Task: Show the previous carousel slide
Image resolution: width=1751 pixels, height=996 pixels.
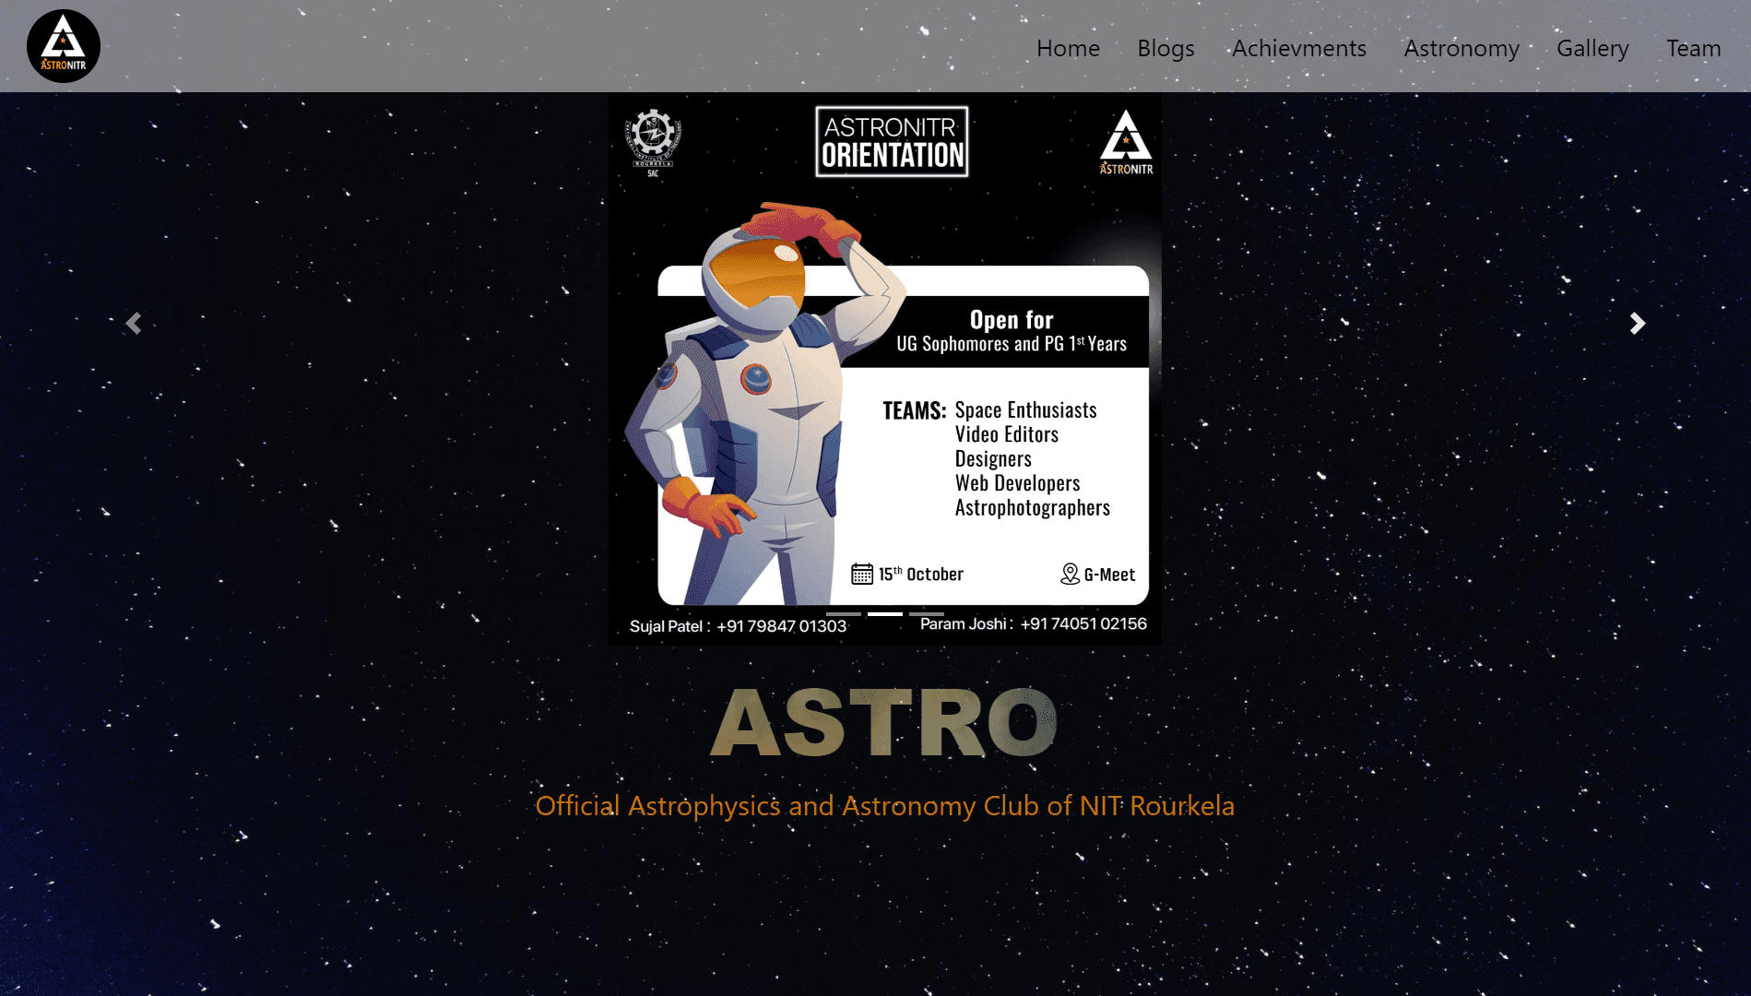Action: [134, 323]
